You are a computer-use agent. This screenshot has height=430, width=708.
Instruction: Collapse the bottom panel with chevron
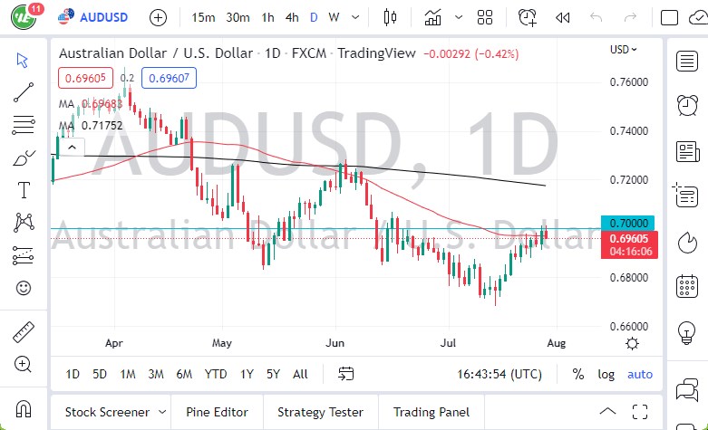click(606, 412)
